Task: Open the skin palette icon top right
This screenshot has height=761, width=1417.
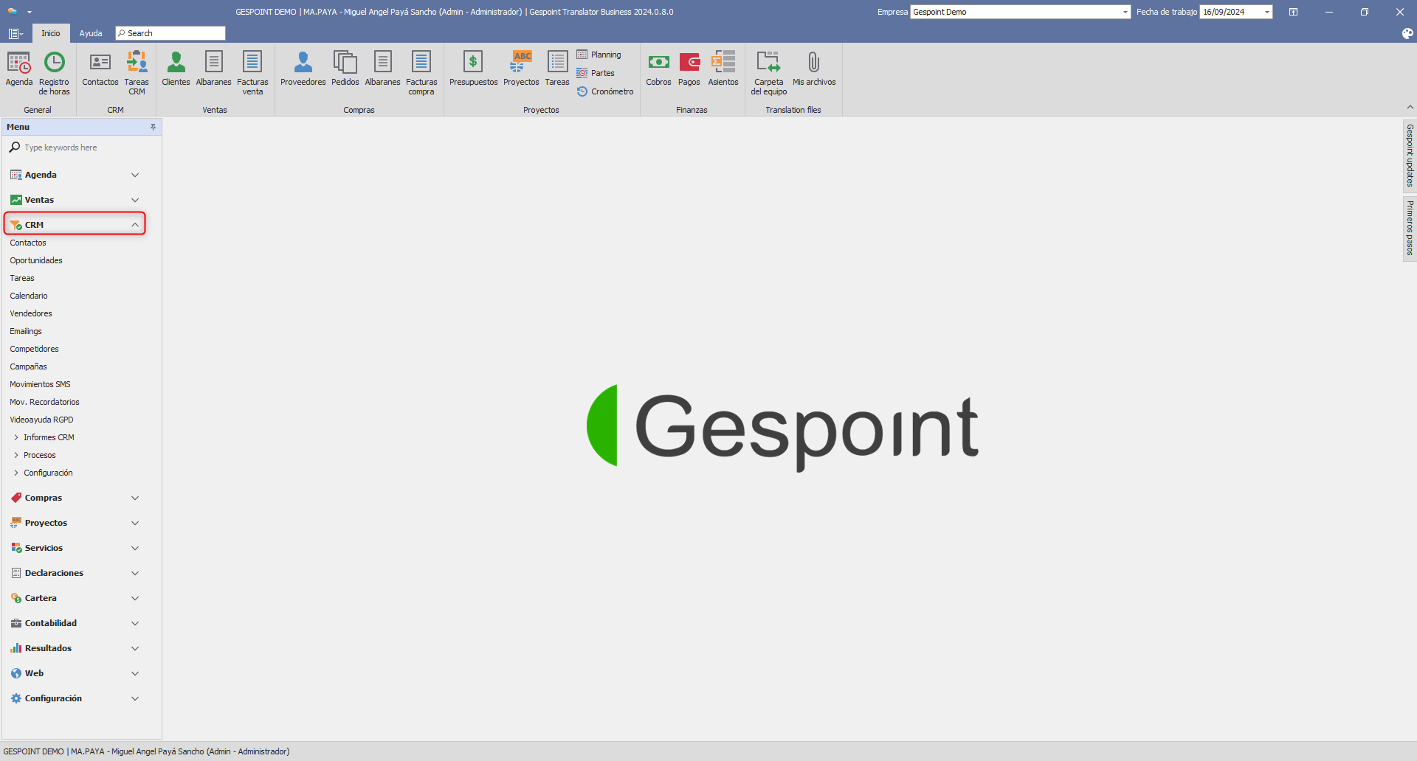Action: tap(1407, 33)
